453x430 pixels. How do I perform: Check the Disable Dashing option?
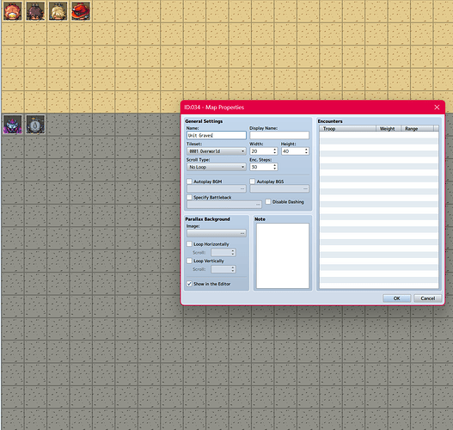coord(268,201)
